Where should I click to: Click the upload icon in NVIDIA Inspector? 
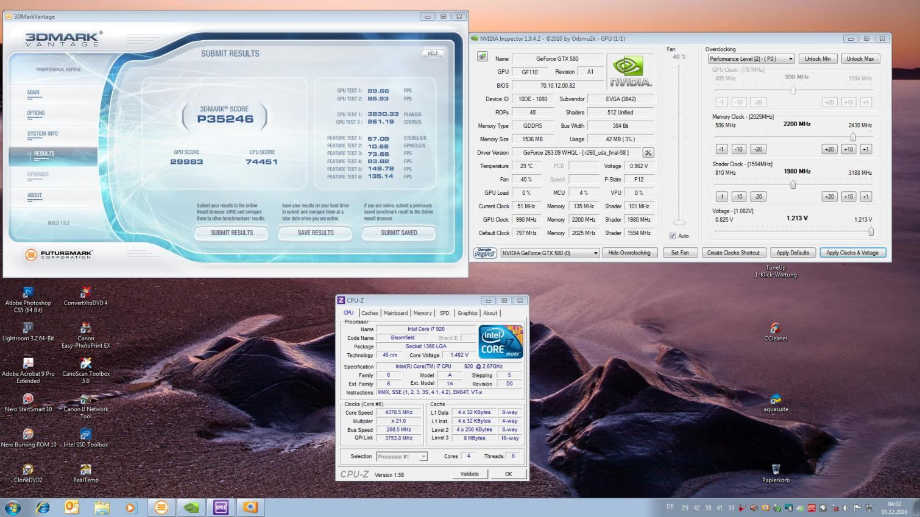click(483, 57)
